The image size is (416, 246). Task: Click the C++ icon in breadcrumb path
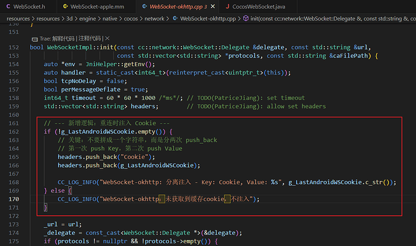click(x=175, y=18)
